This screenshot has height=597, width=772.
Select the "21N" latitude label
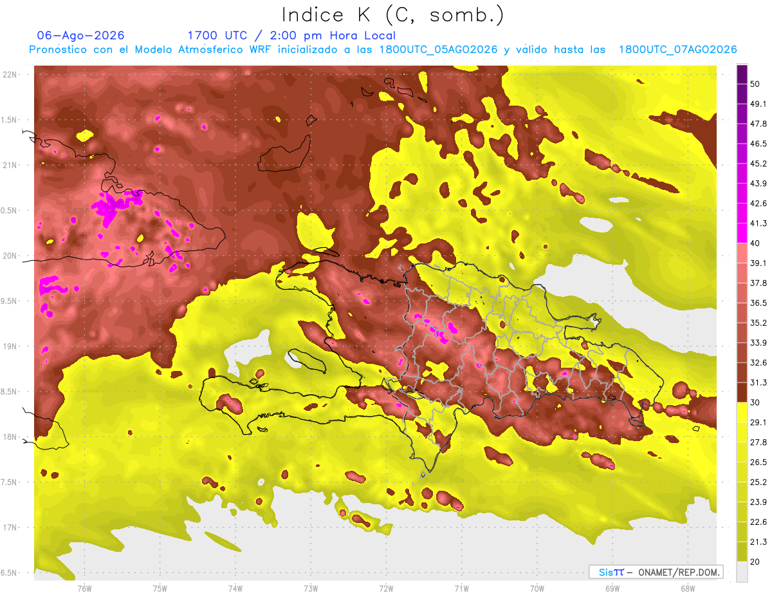click(10, 165)
